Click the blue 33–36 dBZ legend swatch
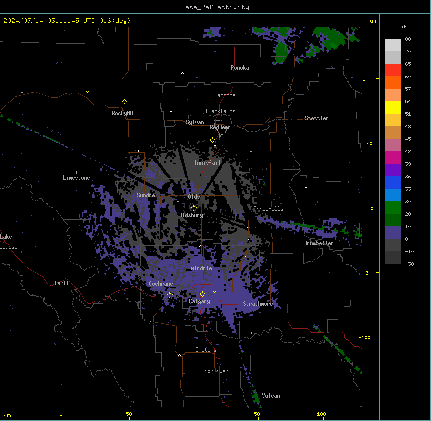The height and width of the screenshot is (421, 431). pos(393,182)
